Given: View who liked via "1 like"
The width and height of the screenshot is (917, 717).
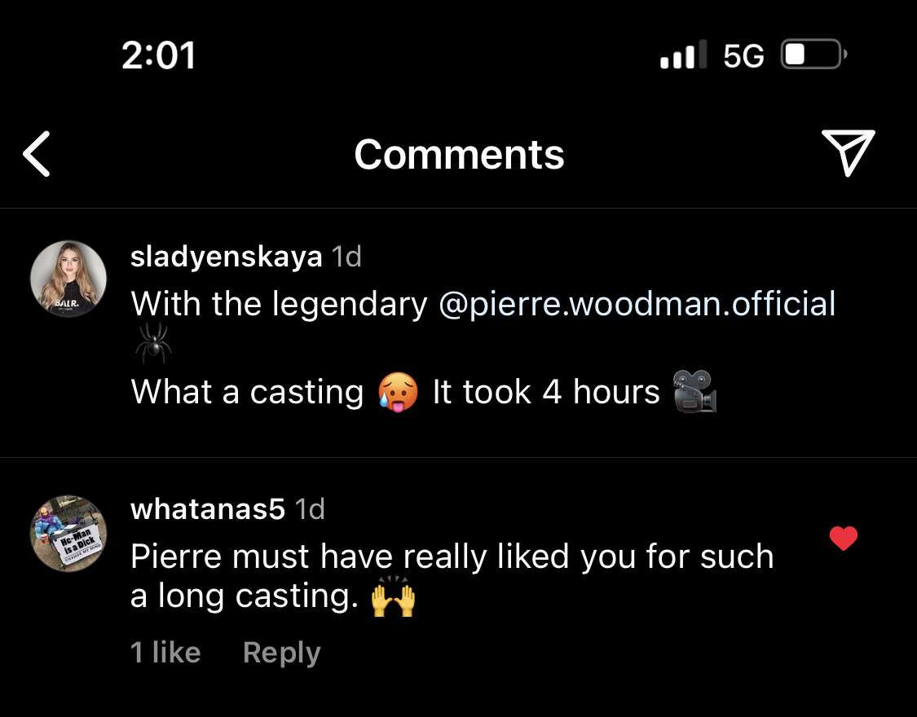Looking at the screenshot, I should [165, 653].
